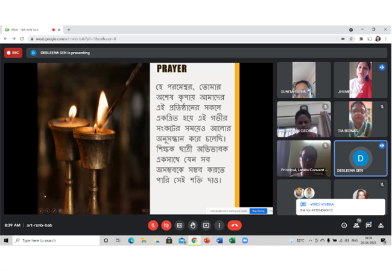Toggle the camera off button

pyautogui.click(x=166, y=226)
